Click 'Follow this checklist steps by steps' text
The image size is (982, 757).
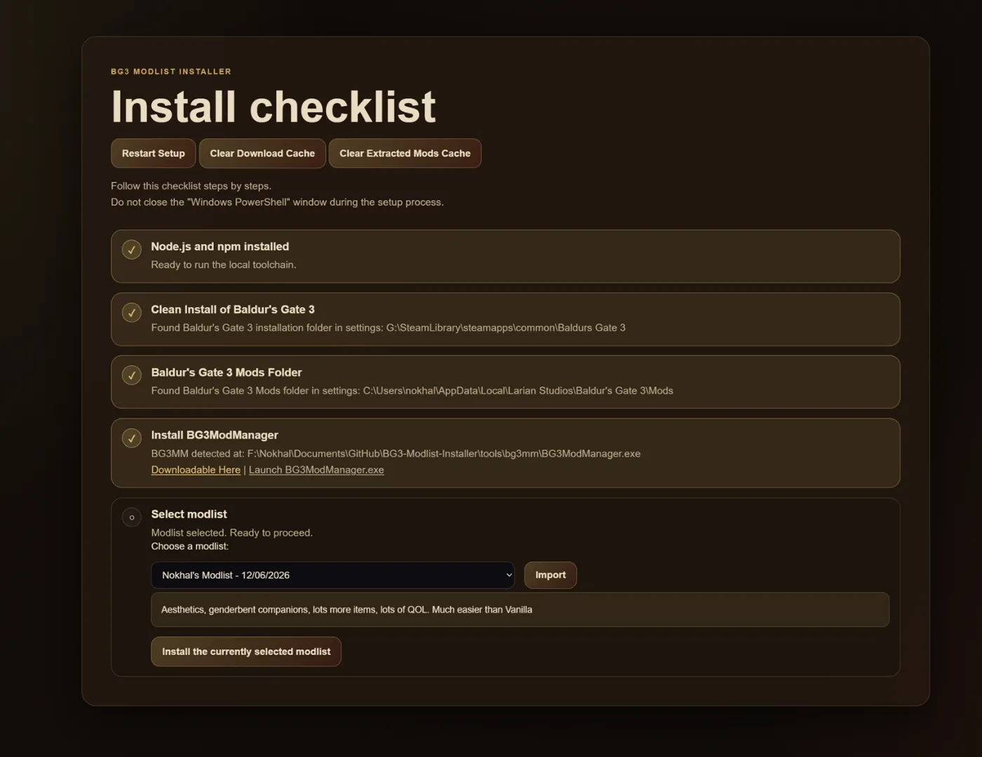click(191, 186)
